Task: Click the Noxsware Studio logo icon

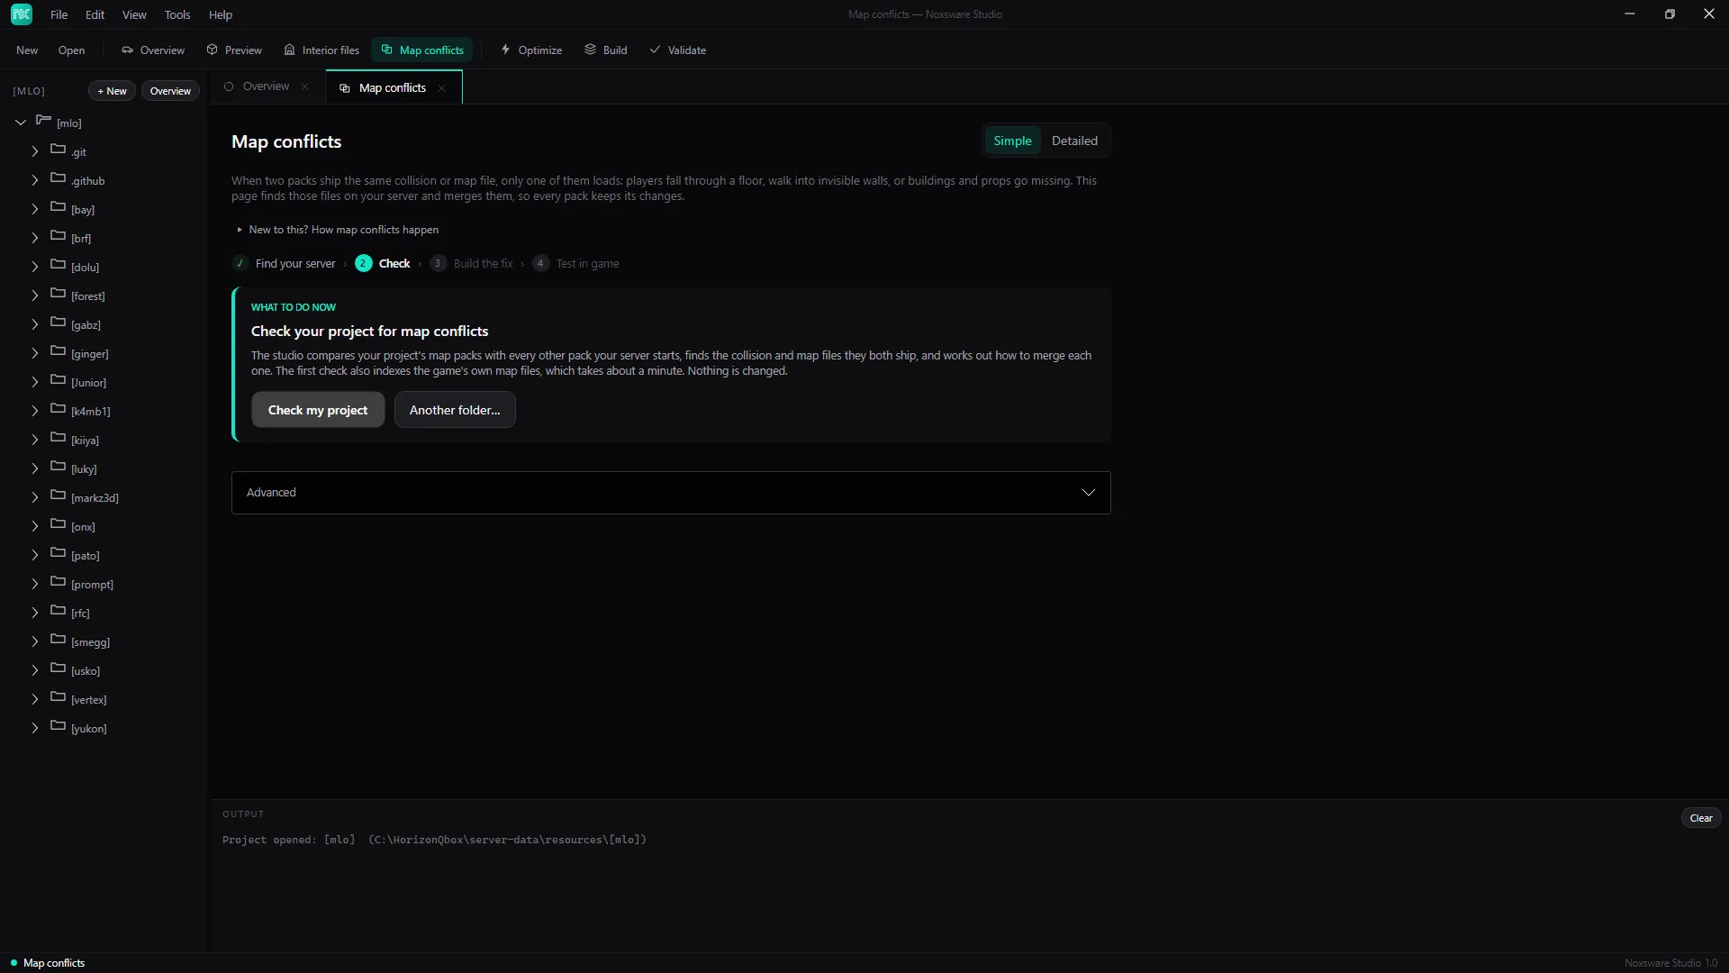Action: (x=22, y=14)
